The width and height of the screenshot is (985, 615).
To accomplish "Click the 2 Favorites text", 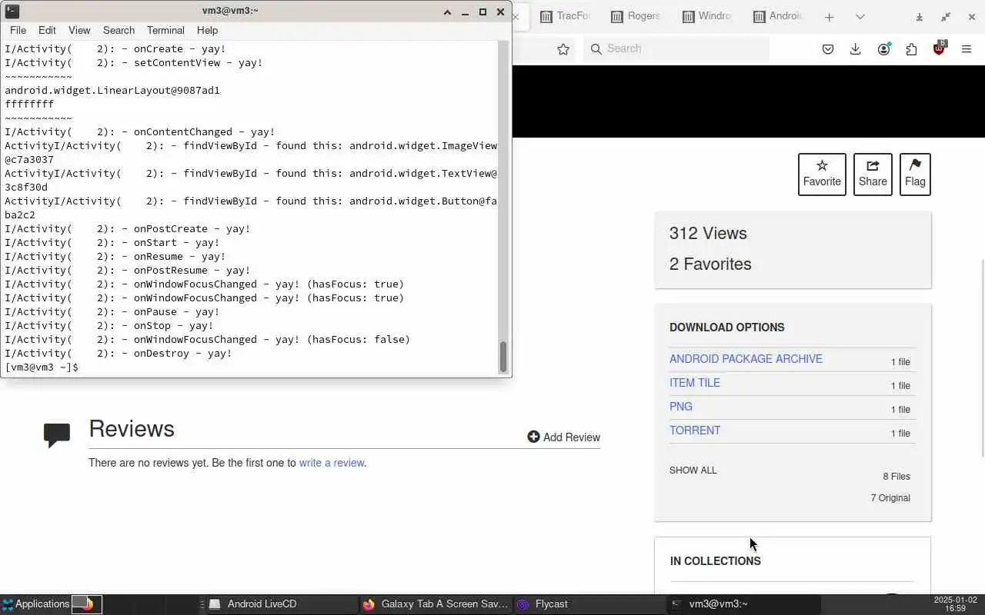I will 710,264.
